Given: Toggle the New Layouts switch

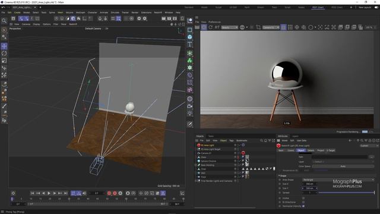Looking at the screenshot, I should coord(376,7).
